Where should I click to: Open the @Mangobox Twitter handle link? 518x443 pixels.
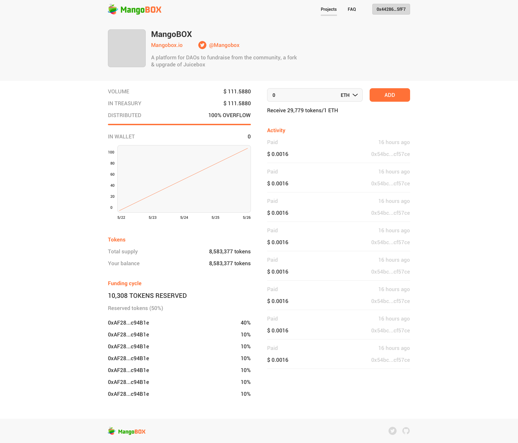224,45
